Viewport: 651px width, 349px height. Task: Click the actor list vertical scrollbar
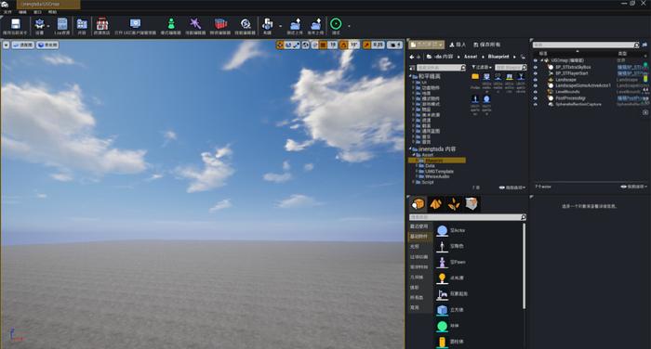pos(524,266)
